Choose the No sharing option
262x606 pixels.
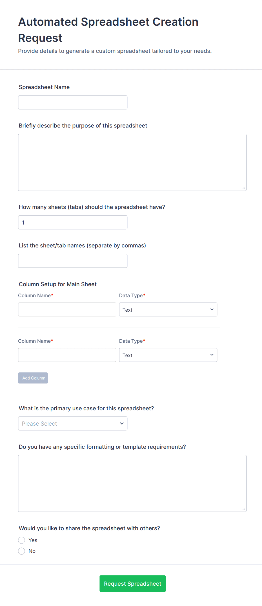(x=22, y=551)
